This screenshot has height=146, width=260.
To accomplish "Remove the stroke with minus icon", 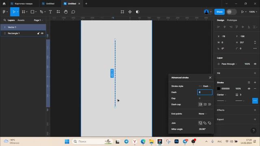I will click(x=255, y=88).
